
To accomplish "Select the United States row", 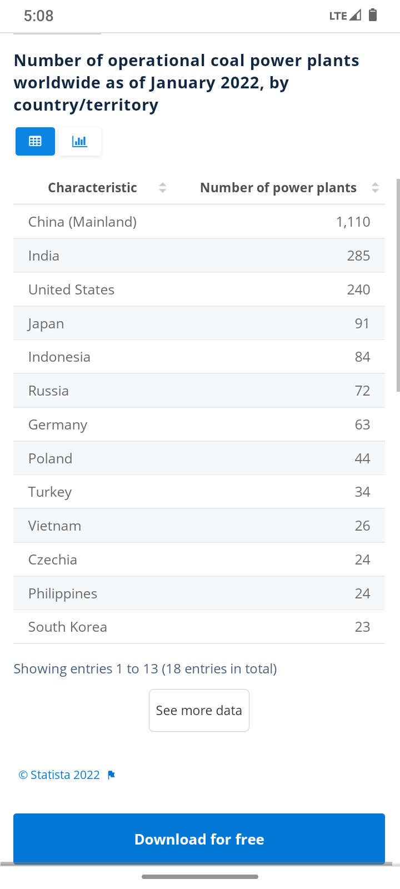I will pyautogui.click(x=199, y=289).
